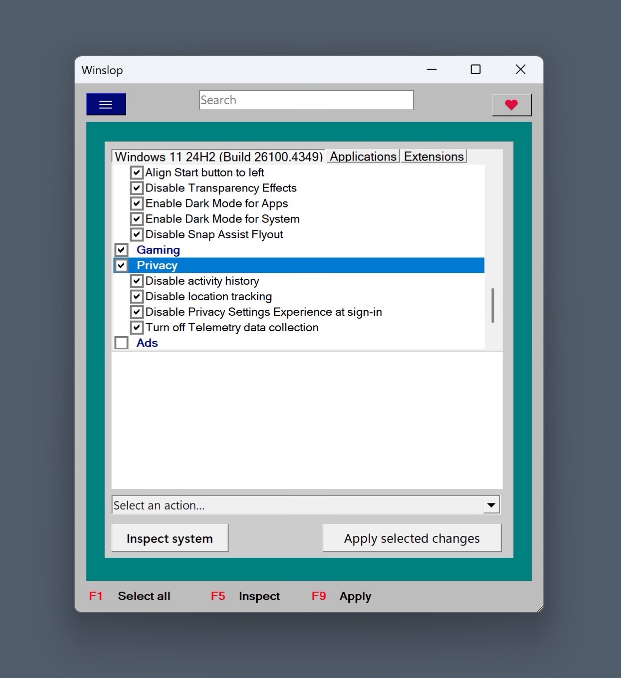
Task: Open the hamburger menu button
Action: [106, 104]
